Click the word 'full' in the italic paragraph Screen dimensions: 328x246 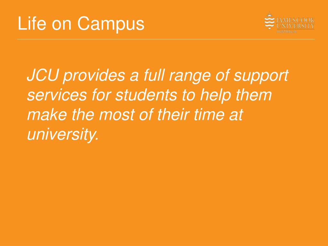click(154, 75)
